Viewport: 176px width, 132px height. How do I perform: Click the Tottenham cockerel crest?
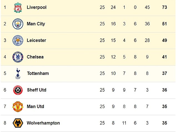tap(18, 74)
